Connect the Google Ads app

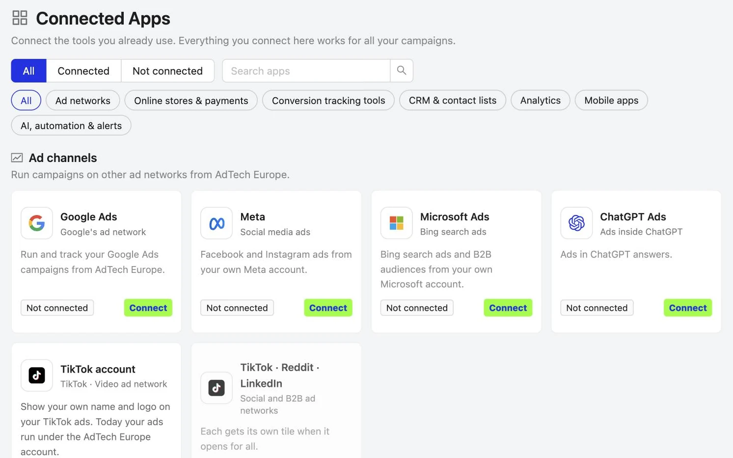(148, 308)
